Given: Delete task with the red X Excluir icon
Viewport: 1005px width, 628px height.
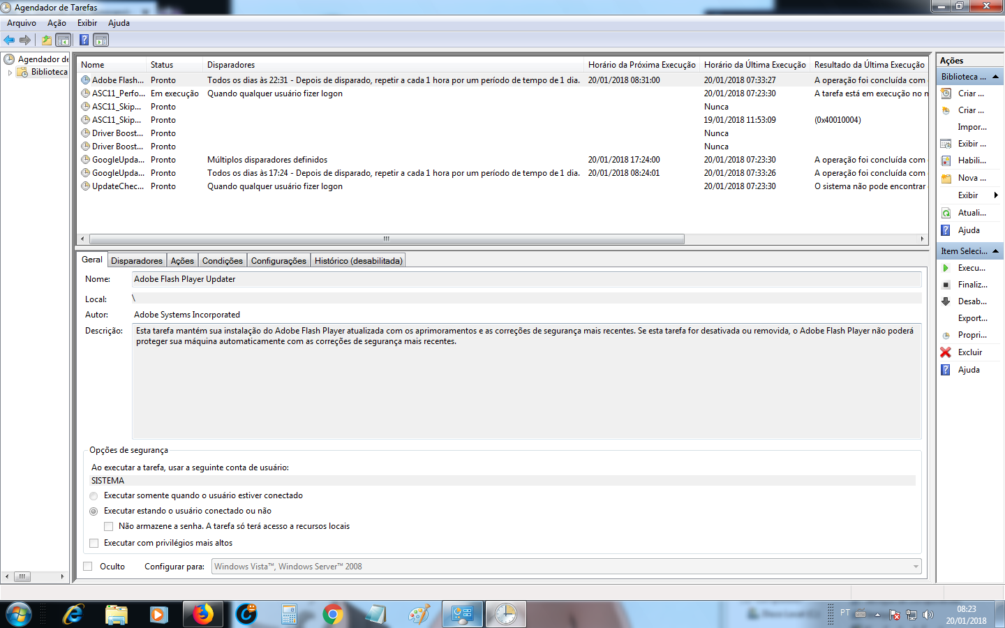Looking at the screenshot, I should (946, 352).
